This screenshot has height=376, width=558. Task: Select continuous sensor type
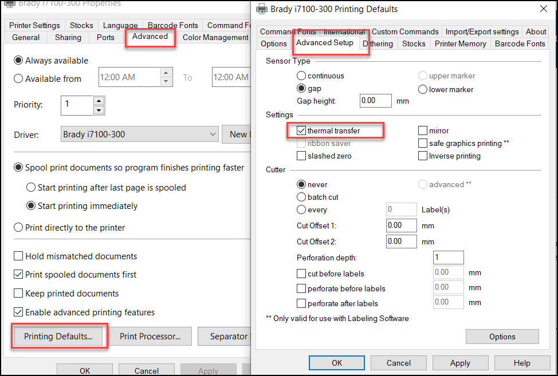301,76
